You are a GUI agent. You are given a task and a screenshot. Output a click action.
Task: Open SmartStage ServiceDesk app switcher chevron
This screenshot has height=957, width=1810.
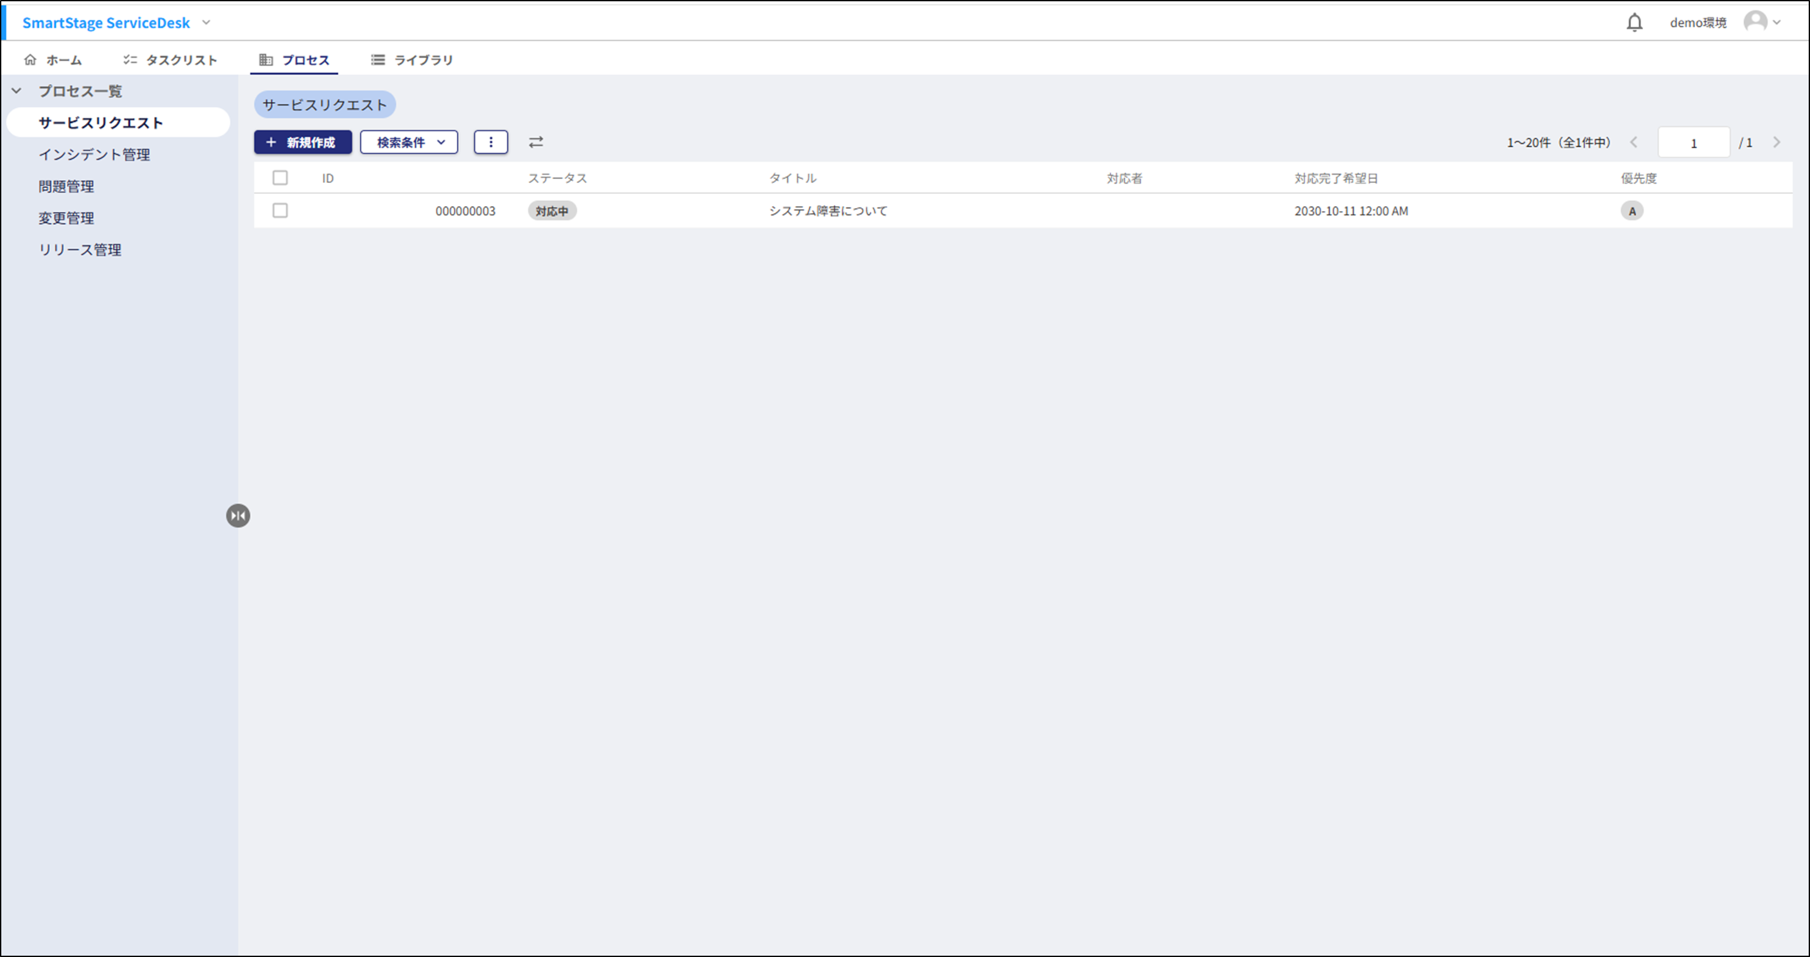click(206, 22)
